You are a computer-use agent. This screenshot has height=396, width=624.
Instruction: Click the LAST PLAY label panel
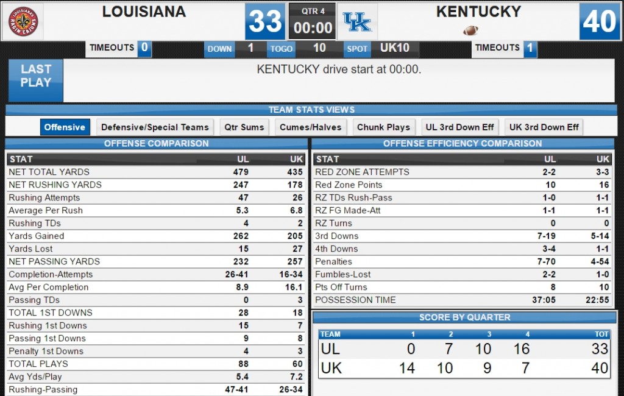(x=36, y=80)
